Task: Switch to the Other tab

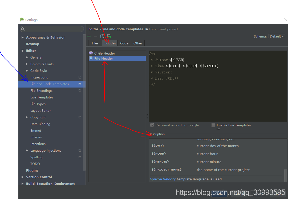Action: [138, 43]
